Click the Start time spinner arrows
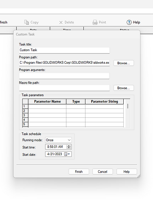This screenshot has height=208, width=153. (69, 147)
